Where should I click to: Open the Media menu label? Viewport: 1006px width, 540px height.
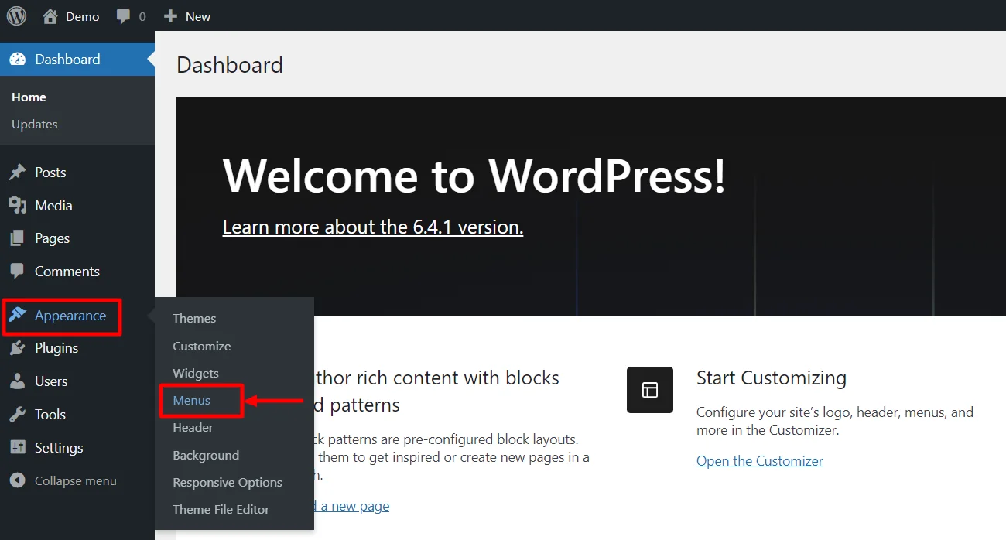pos(53,206)
